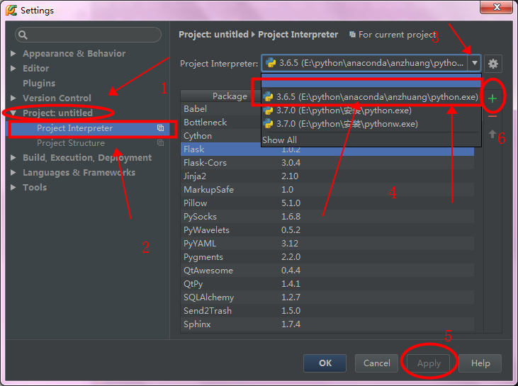The height and width of the screenshot is (386, 518).
Task: Click the Project Interpreter combo box showing 3.6.5
Action: [371, 63]
